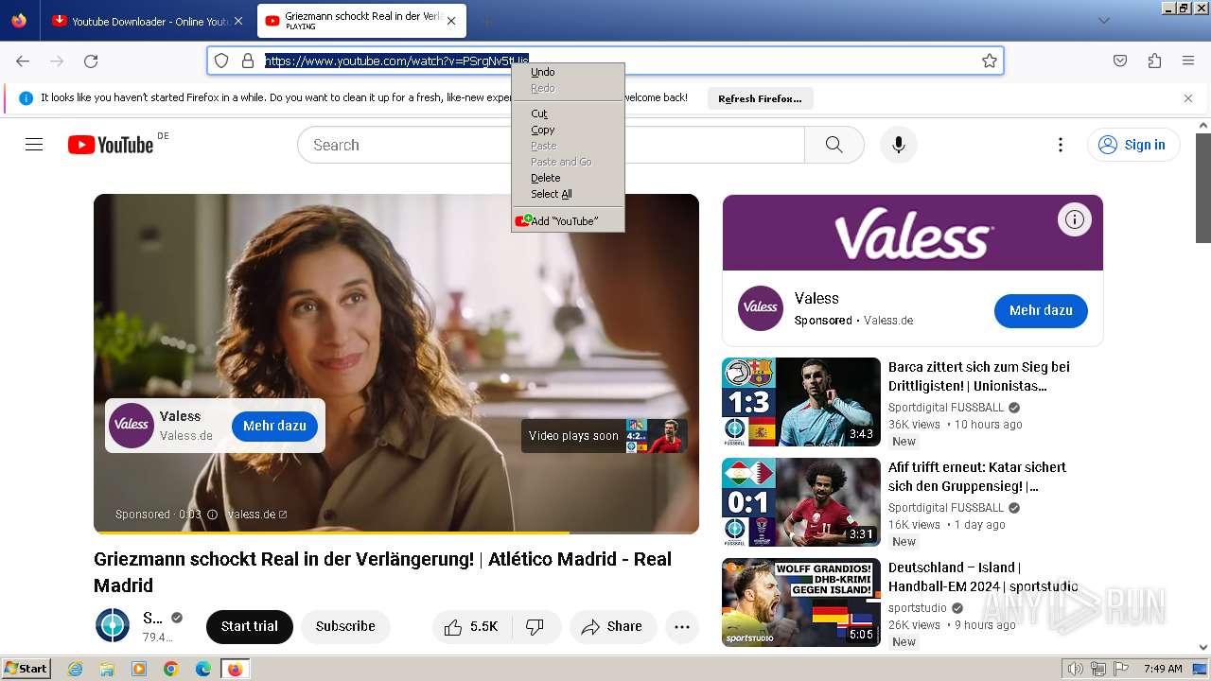Image resolution: width=1211 pixels, height=681 pixels.
Task: Launch Internet Explorer from taskbar
Action: pos(75,669)
